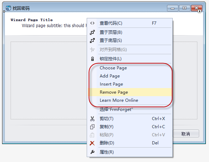Click the Ctrl+X shortcut label
Image resolution: width=209 pixels, height=162 pixels.
point(158,119)
